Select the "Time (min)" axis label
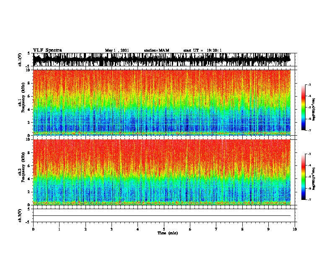Viewport: 332px width, 257px height. pos(168,233)
